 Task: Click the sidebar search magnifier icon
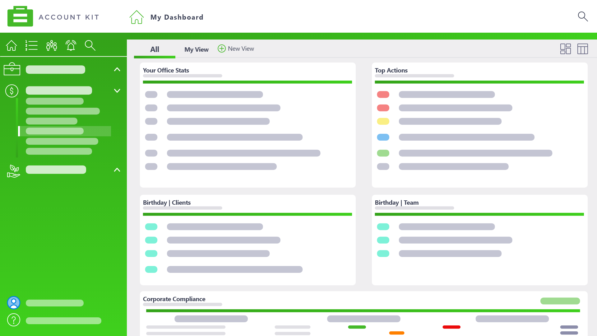(x=90, y=45)
